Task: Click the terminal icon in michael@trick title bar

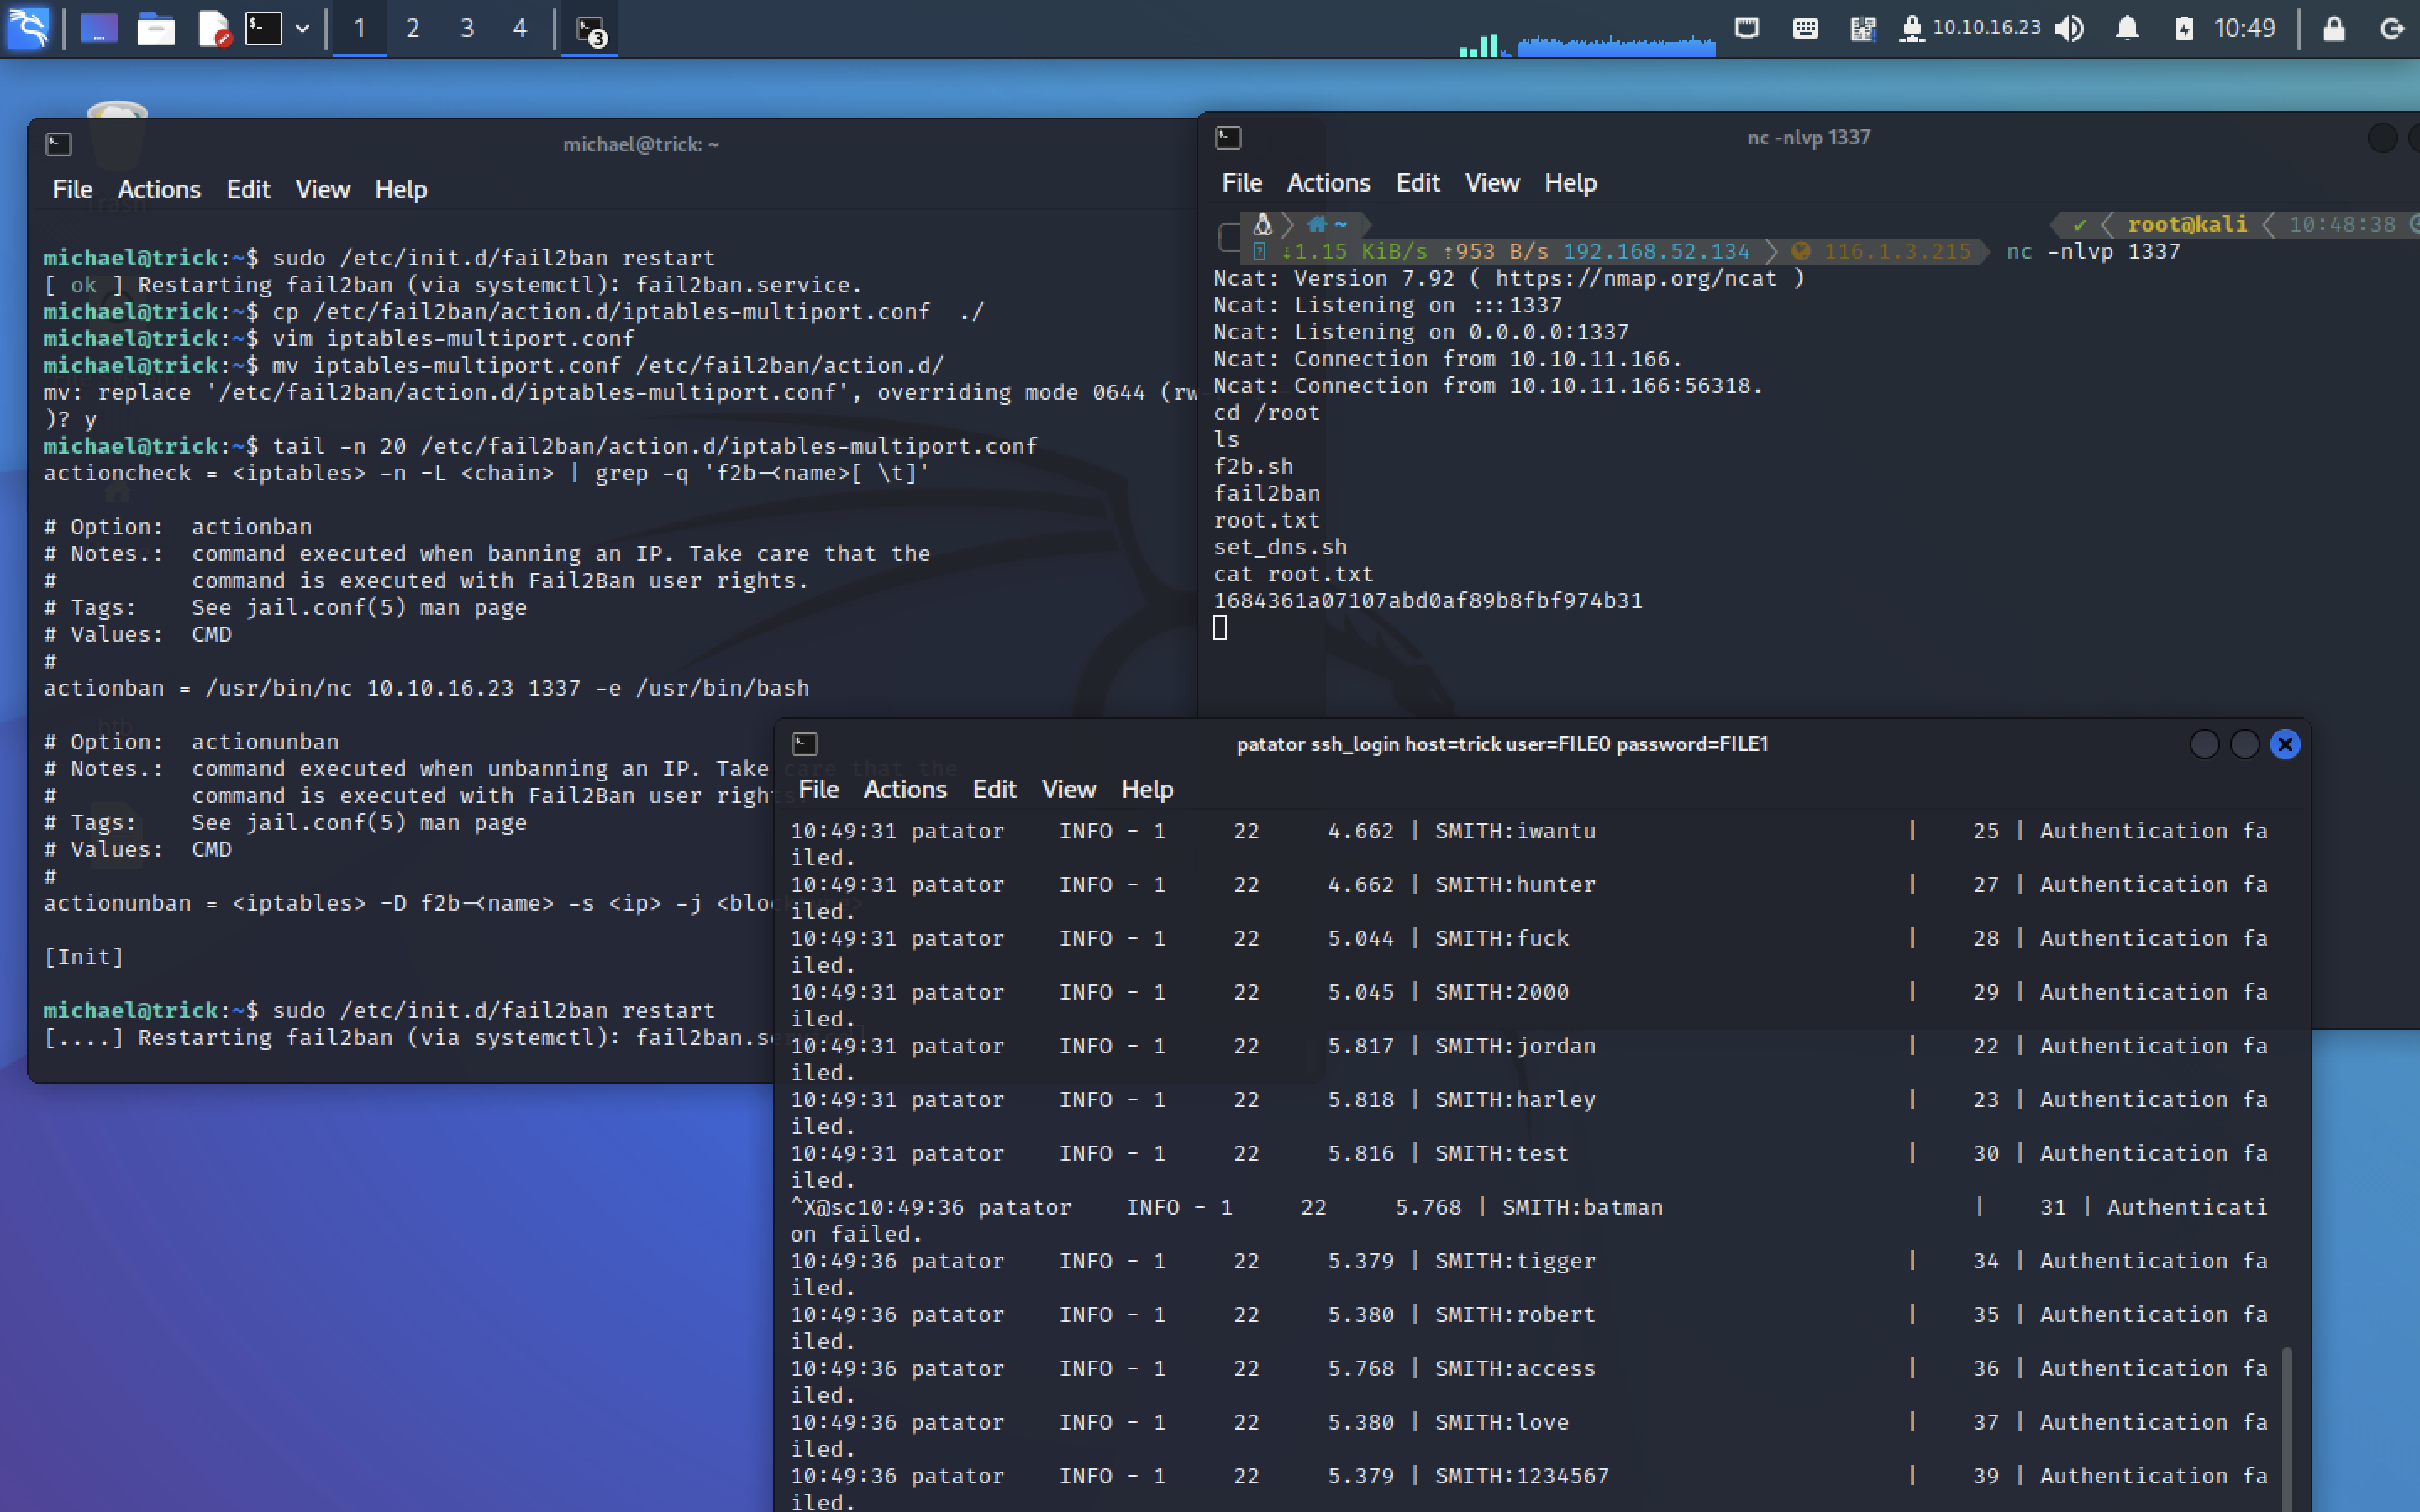Action: pyautogui.click(x=59, y=144)
